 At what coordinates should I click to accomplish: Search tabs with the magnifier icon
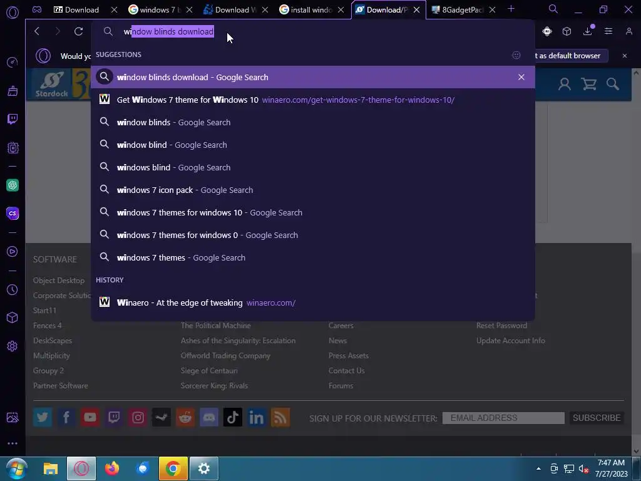pyautogui.click(x=553, y=9)
